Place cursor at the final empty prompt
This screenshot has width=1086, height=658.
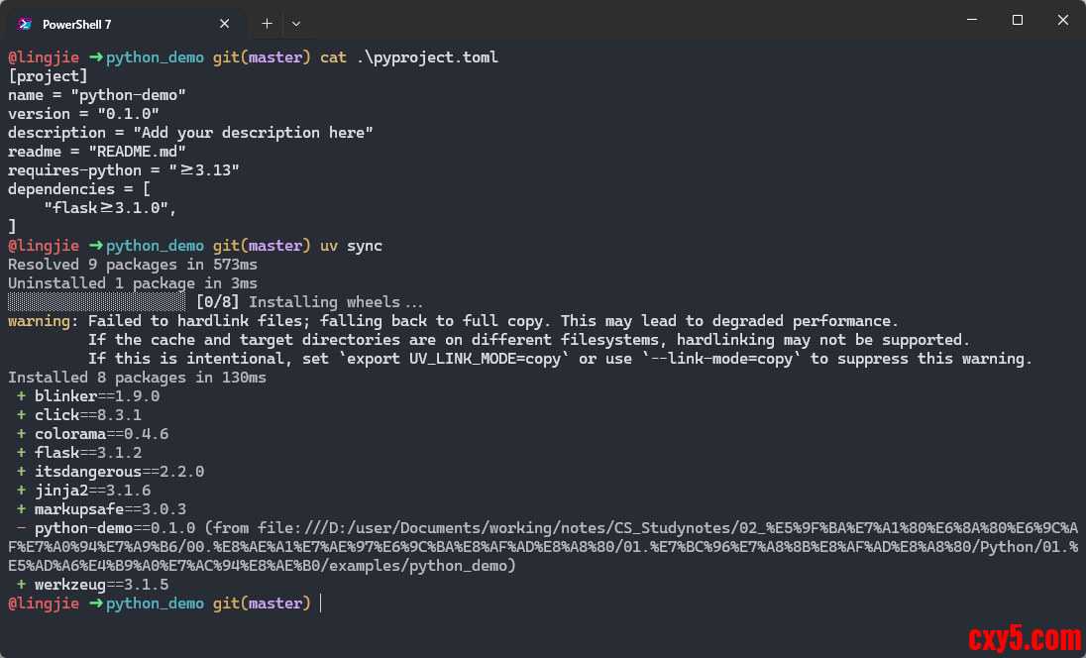[321, 603]
